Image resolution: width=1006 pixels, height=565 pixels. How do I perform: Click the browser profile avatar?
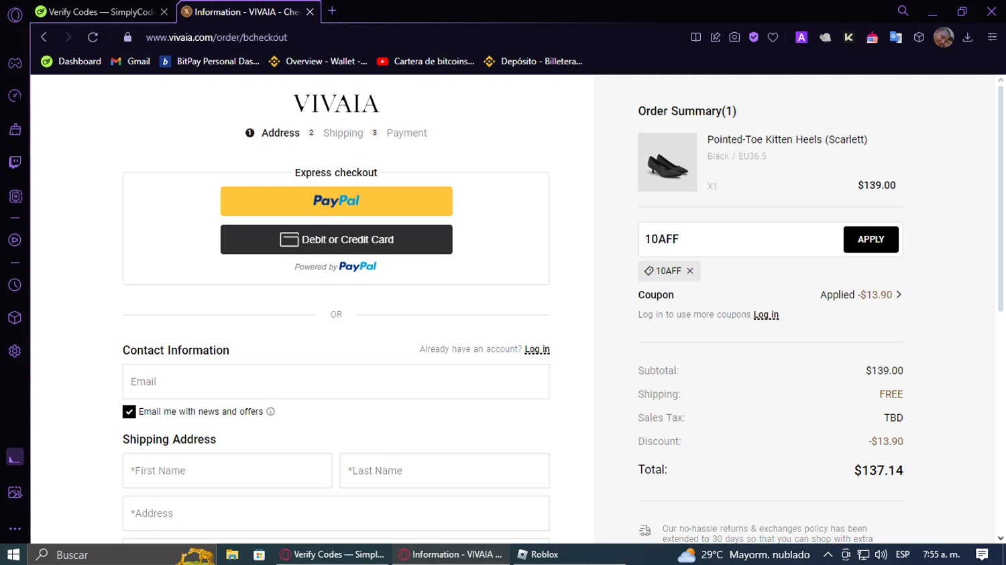pyautogui.click(x=944, y=38)
